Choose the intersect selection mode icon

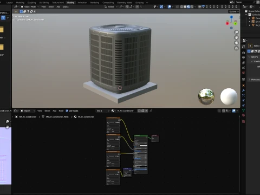pos(35,11)
